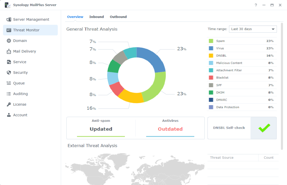Click the DNSBL yellow legend swatch

(x=211, y=55)
